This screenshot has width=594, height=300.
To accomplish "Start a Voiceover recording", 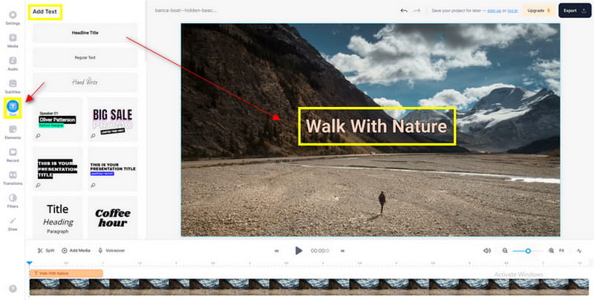I will 111,250.
